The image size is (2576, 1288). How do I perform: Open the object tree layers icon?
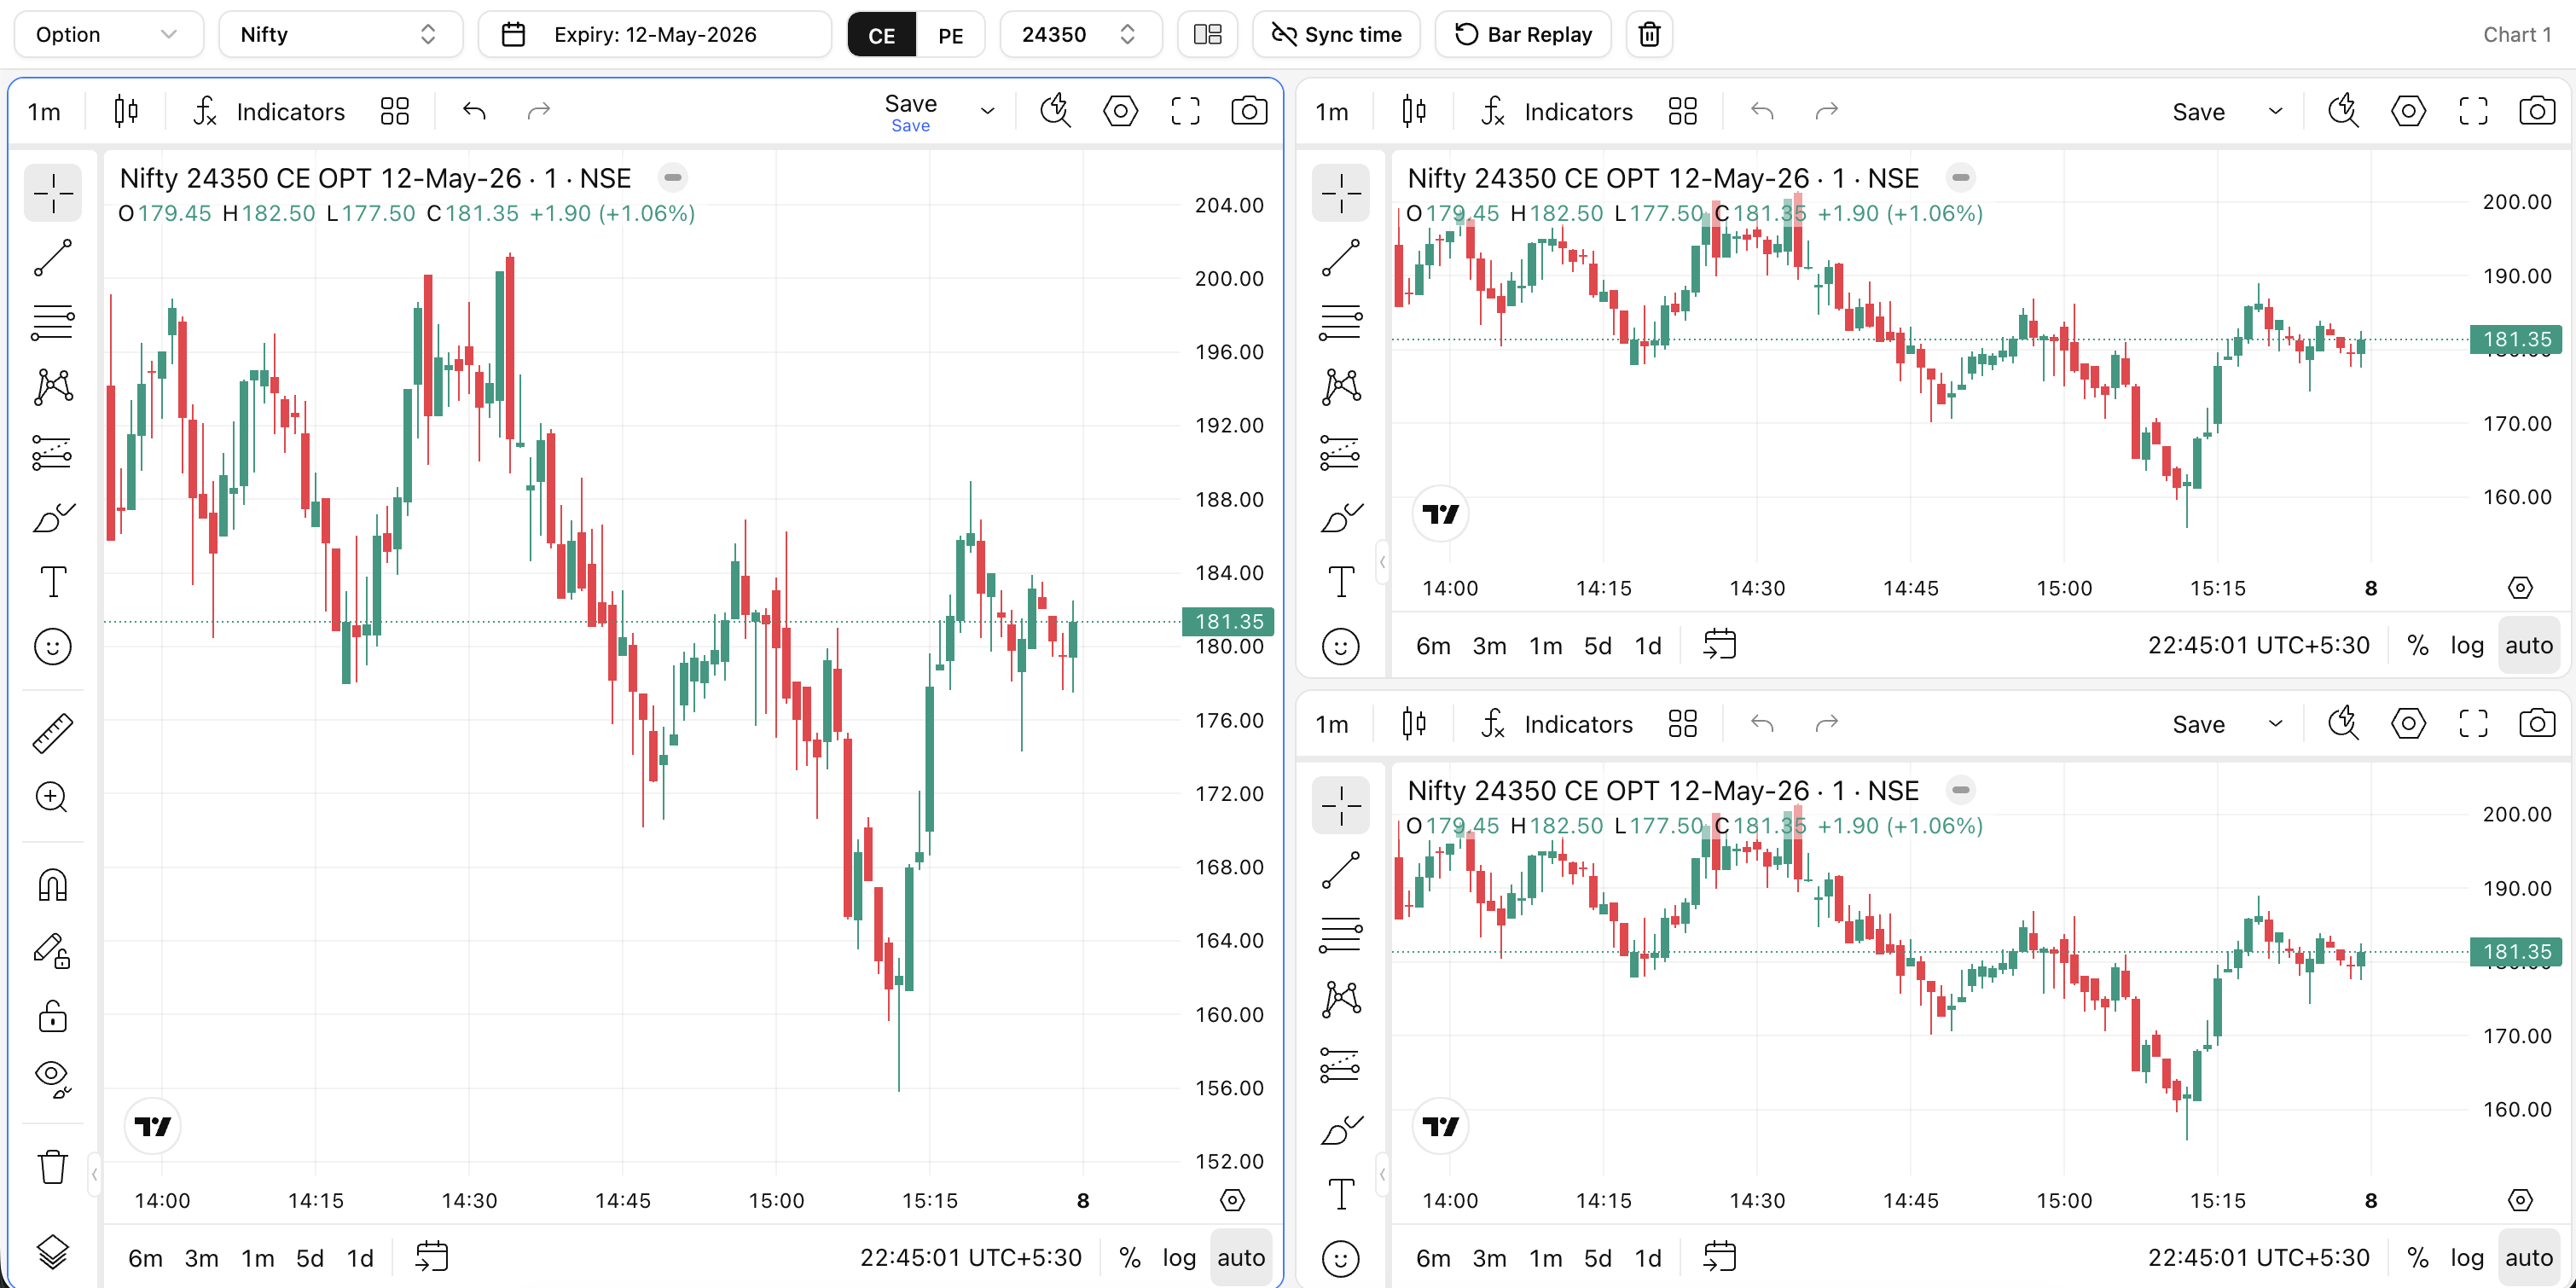click(53, 1251)
